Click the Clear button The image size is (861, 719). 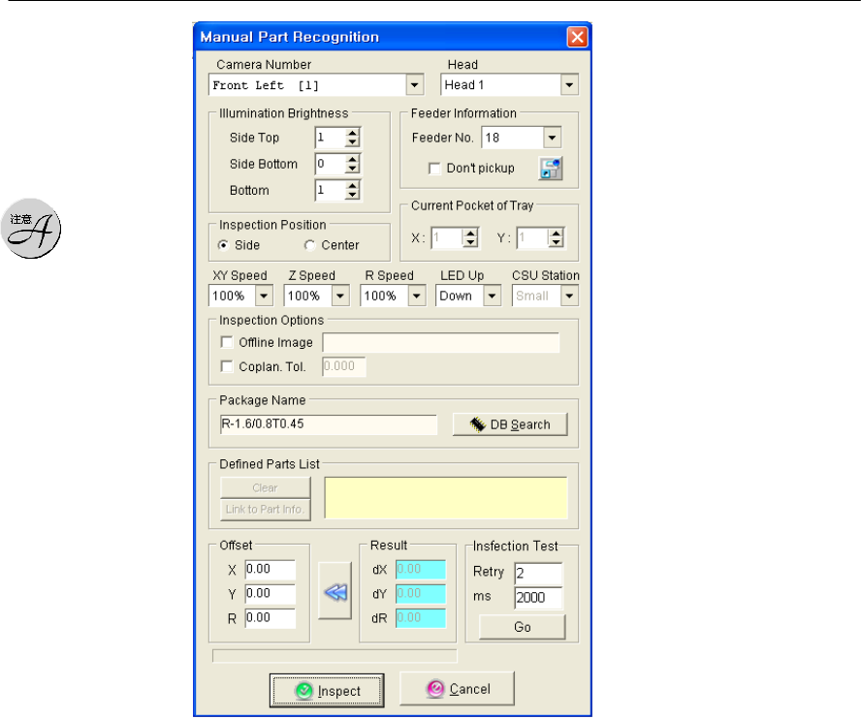(266, 487)
